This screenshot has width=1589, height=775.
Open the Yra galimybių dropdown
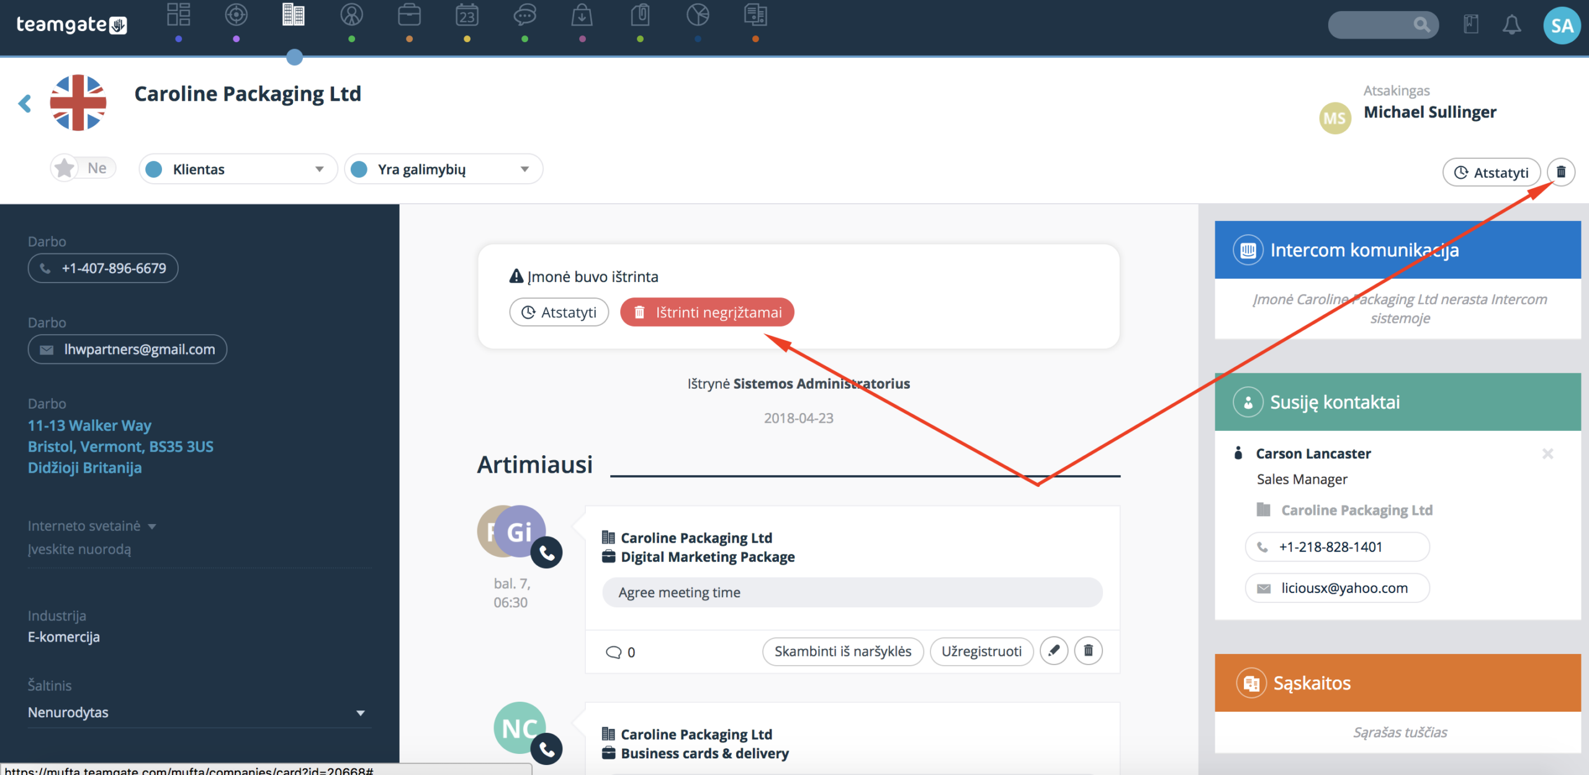(x=443, y=169)
